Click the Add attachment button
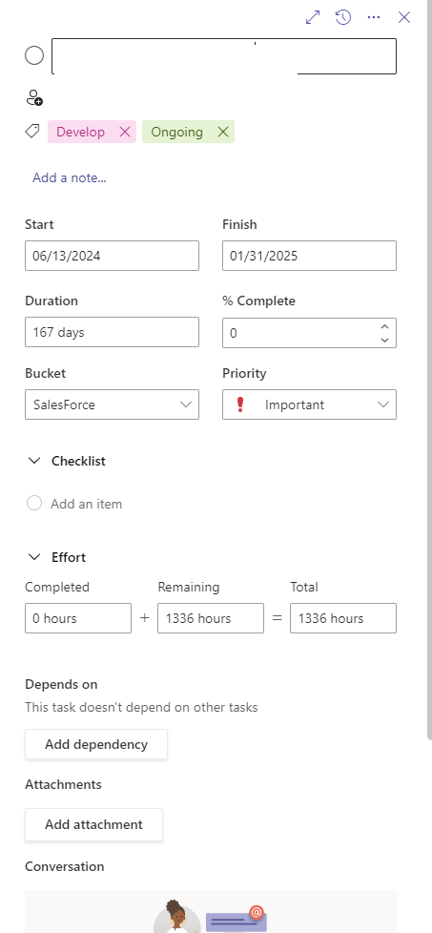Screen dimensions: 432x933 pyautogui.click(x=94, y=824)
